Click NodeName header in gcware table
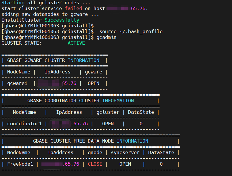Screen dimensions: 232x176 tap(19, 72)
